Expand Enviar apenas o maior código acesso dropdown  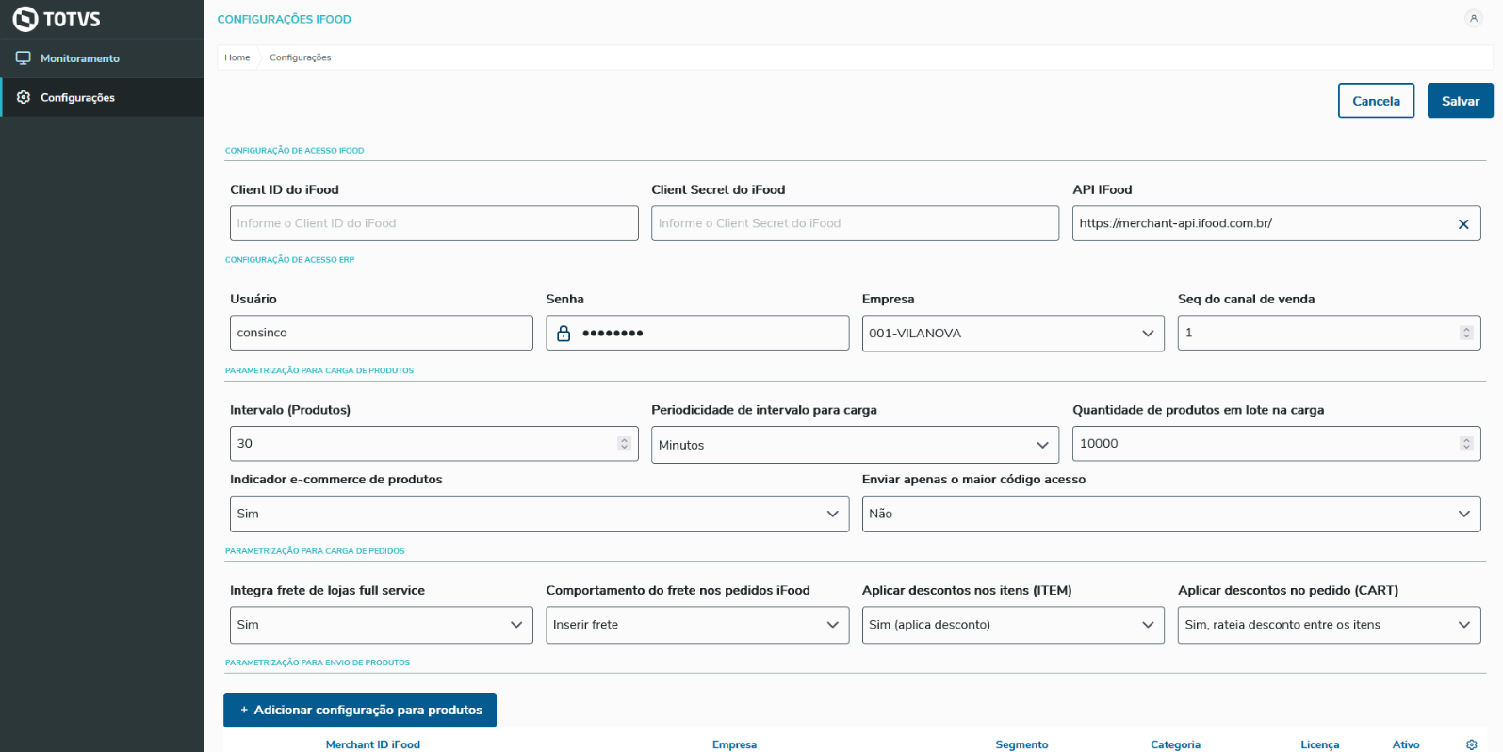[x=1171, y=514]
